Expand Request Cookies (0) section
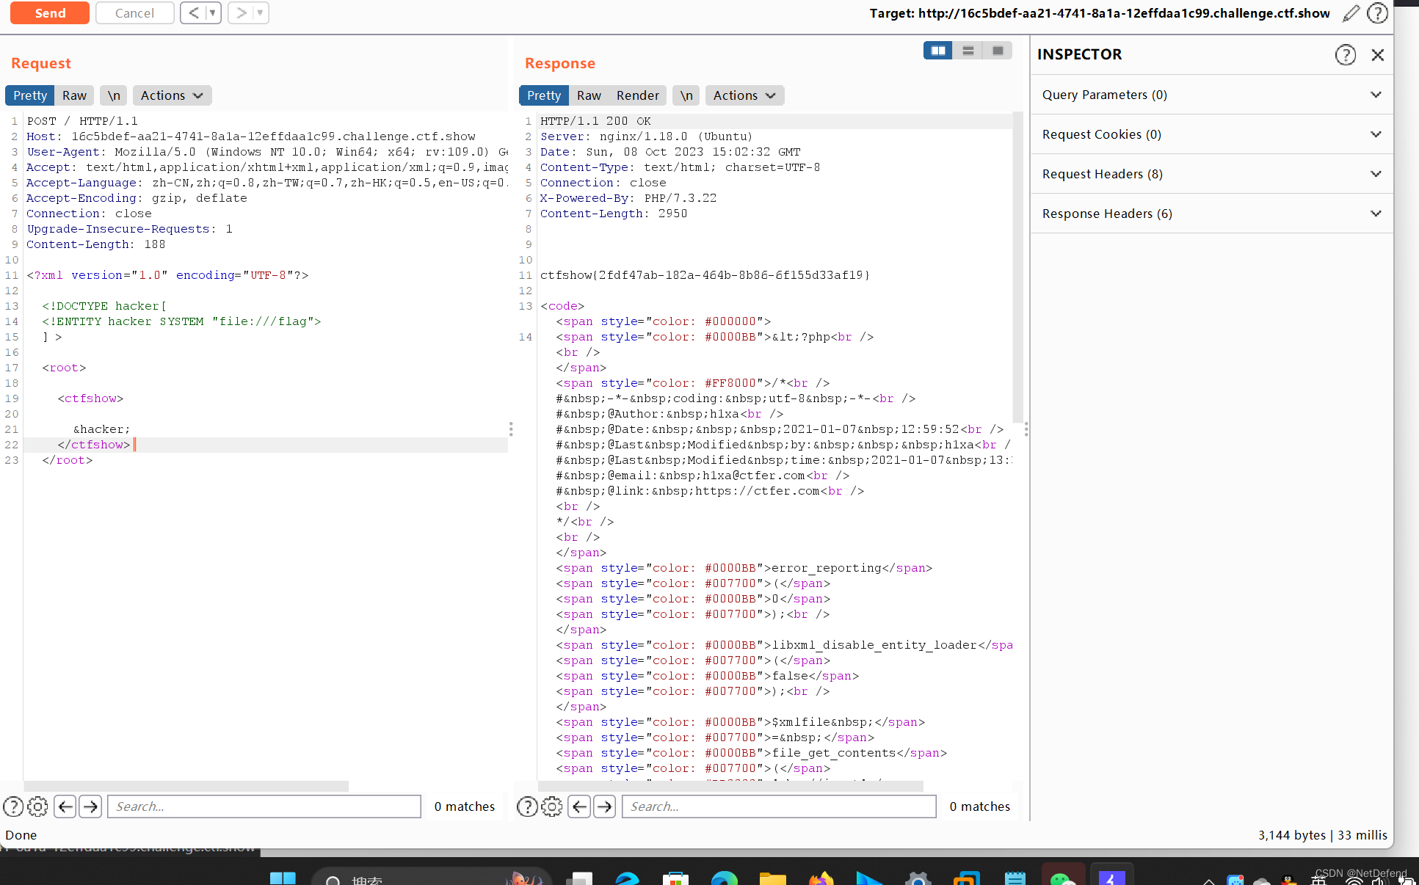 coord(1211,134)
